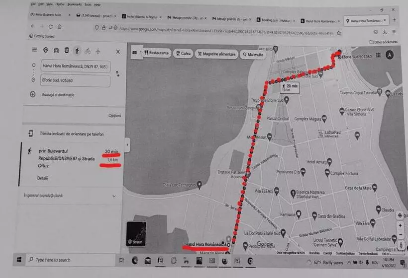The height and width of the screenshot is (278, 408).
Task: Edit the Eforie Sud, 905360 destination field
Action: 75,80
